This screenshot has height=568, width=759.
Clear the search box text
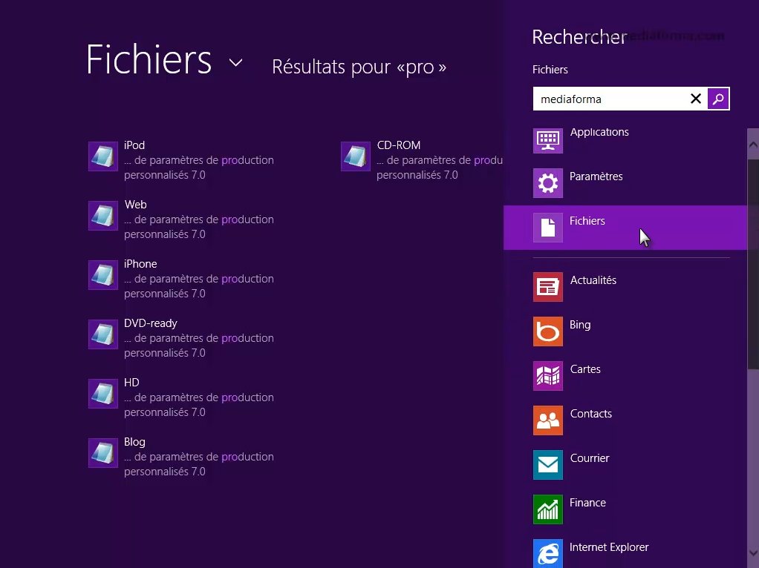pos(696,99)
